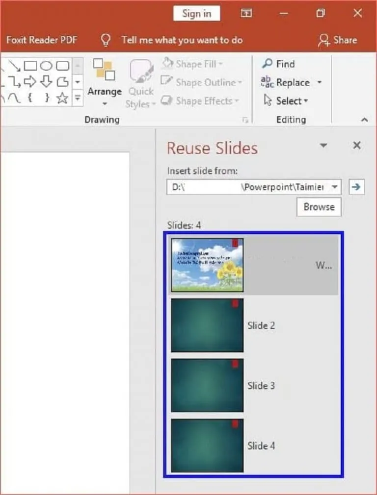Insert the Slide 4 thumbnail

pos(207,445)
